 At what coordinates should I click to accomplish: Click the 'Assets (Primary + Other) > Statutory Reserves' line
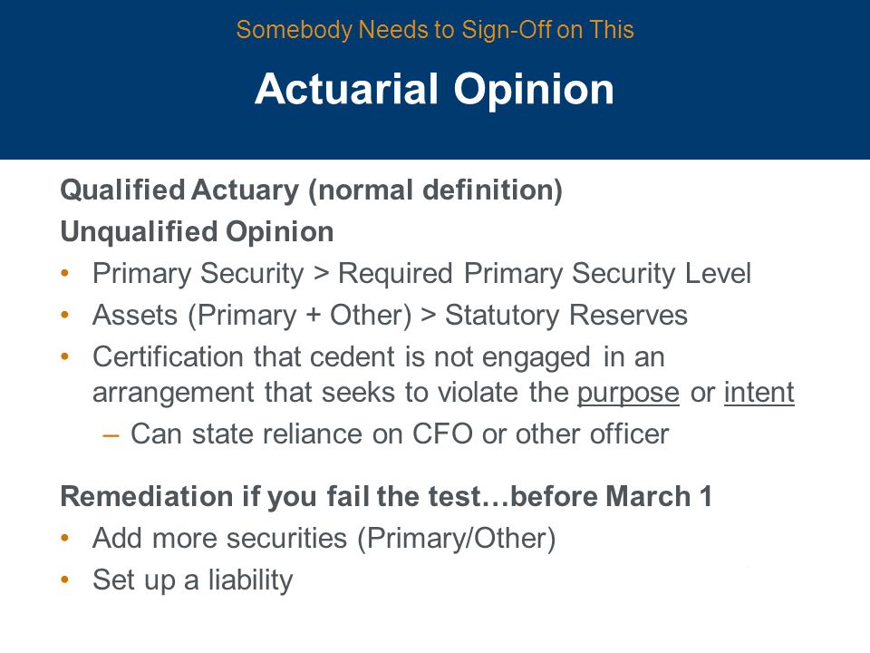pyautogui.click(x=390, y=316)
